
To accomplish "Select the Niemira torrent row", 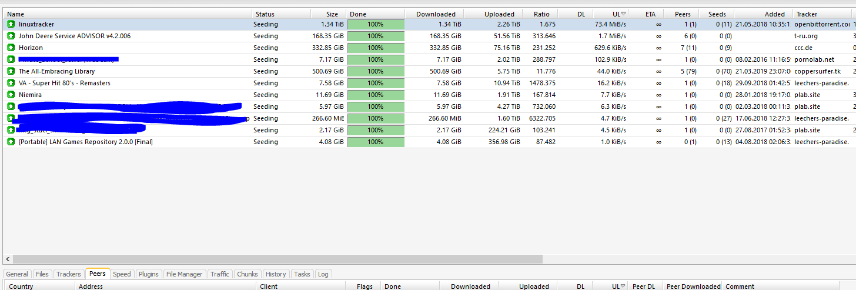I will 428,95.
